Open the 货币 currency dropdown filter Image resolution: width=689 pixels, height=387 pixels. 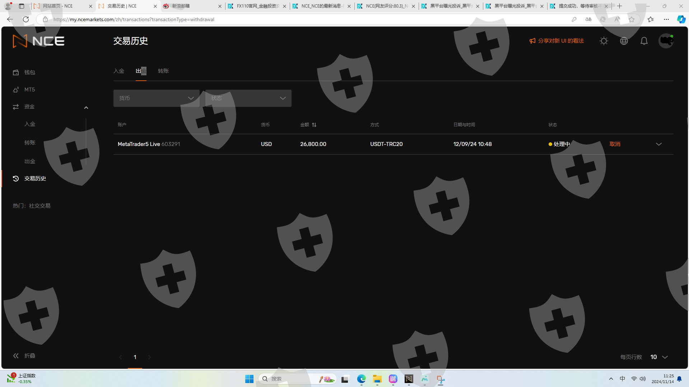tap(156, 98)
